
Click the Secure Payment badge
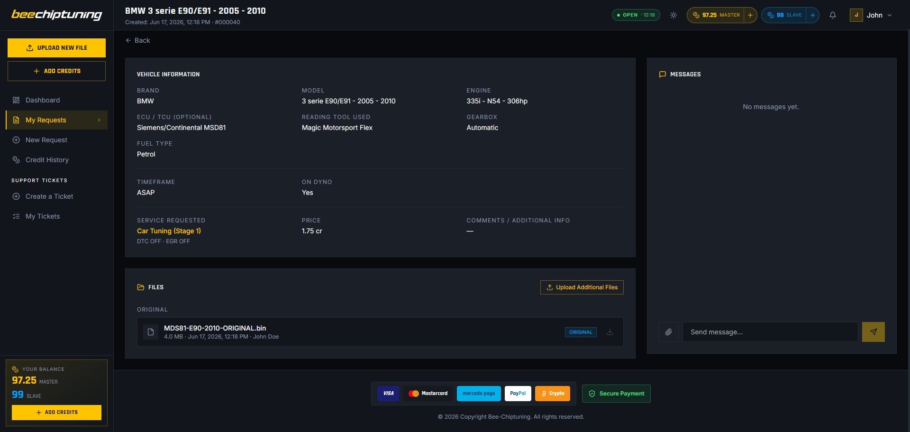tap(616, 394)
